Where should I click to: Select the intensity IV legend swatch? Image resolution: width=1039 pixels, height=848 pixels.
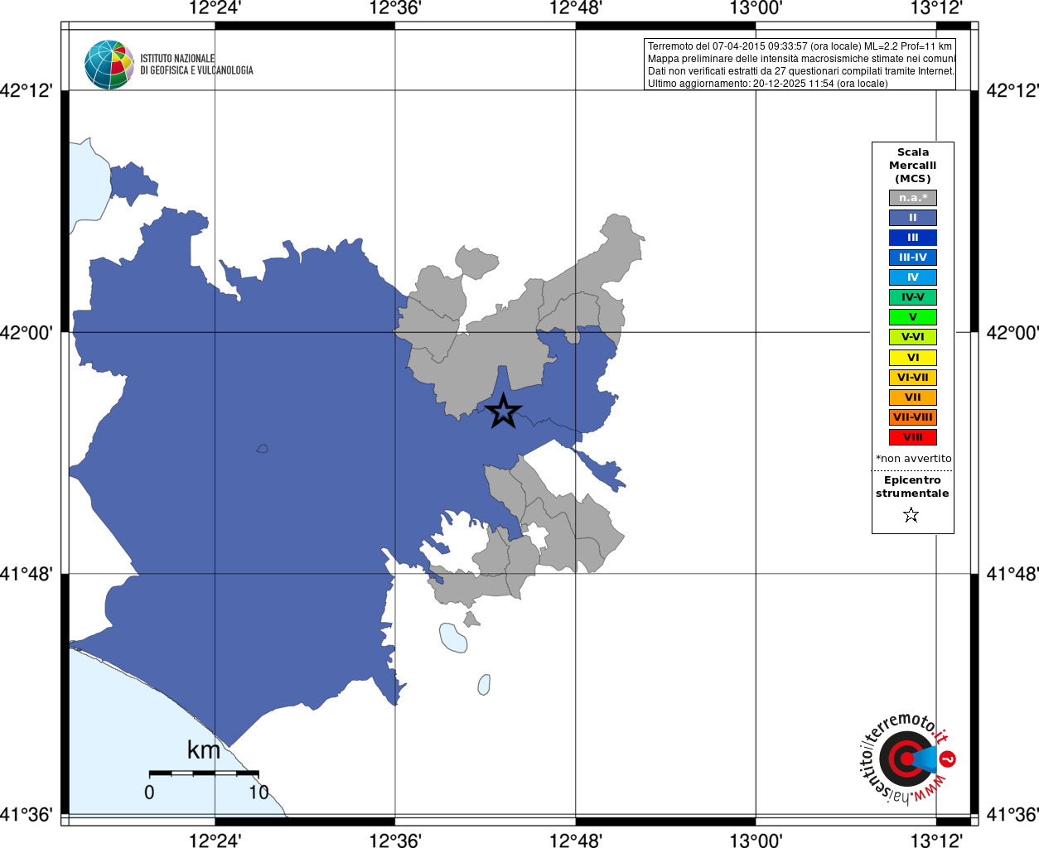pyautogui.click(x=913, y=277)
